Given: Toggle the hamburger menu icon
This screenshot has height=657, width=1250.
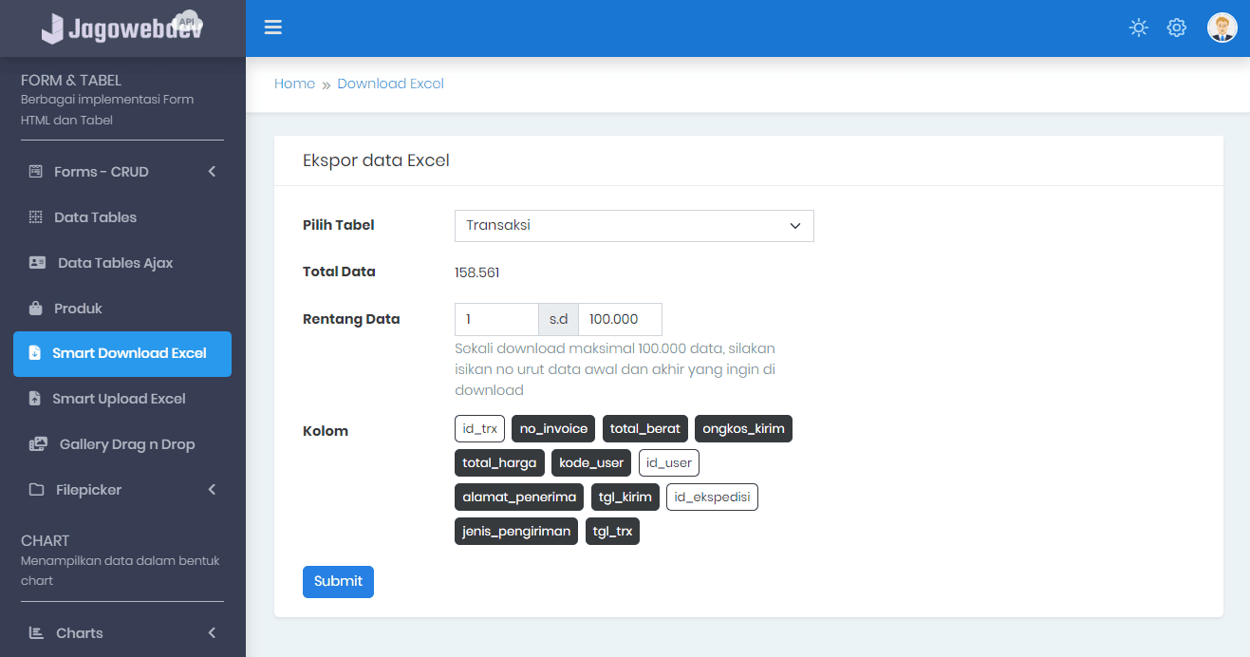Looking at the screenshot, I should [x=273, y=28].
